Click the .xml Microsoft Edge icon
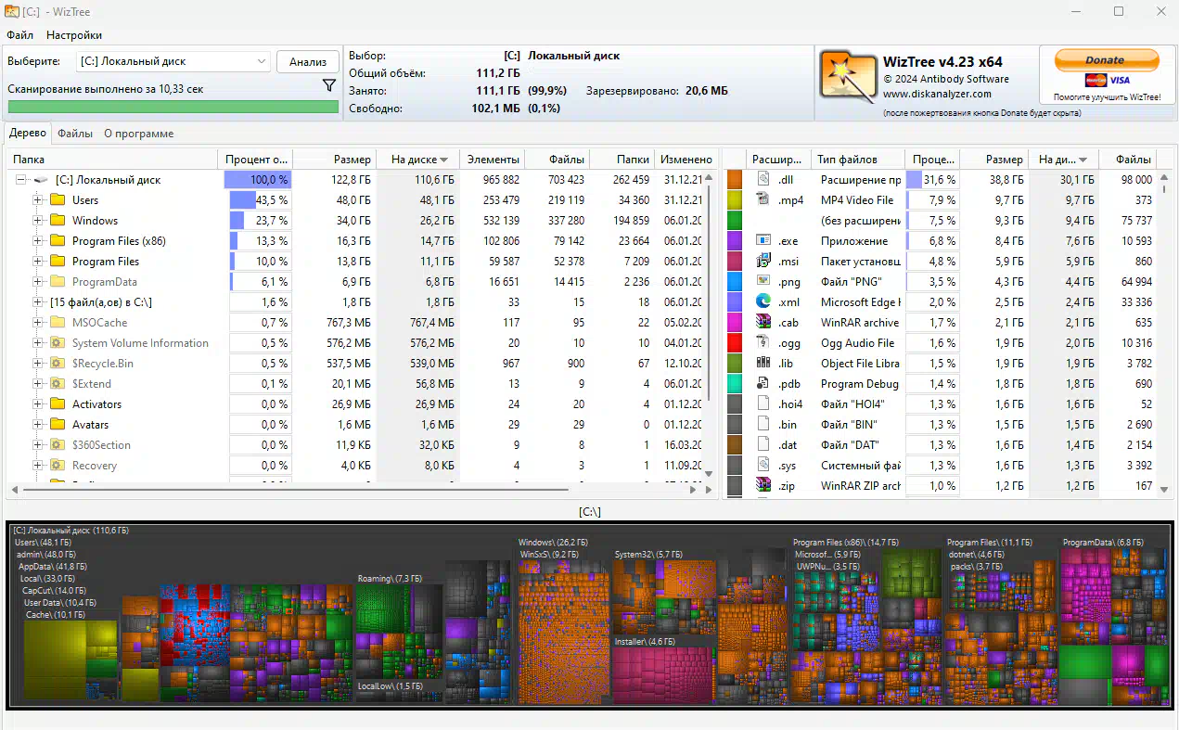The image size is (1179, 730). [x=763, y=301]
